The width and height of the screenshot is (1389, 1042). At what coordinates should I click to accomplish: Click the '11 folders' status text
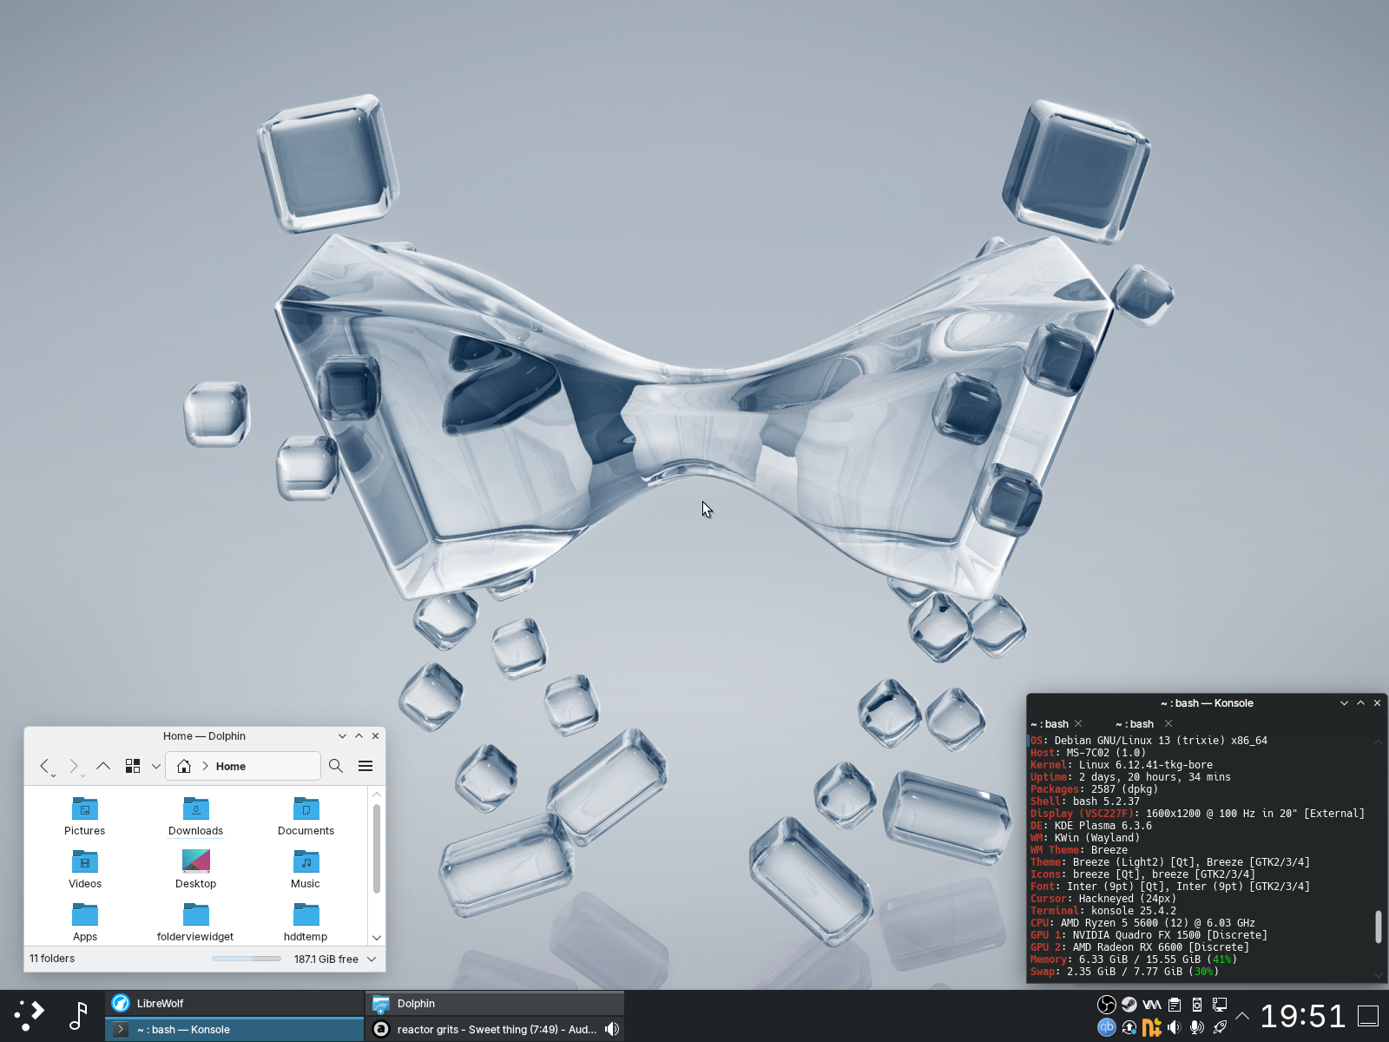point(52,959)
